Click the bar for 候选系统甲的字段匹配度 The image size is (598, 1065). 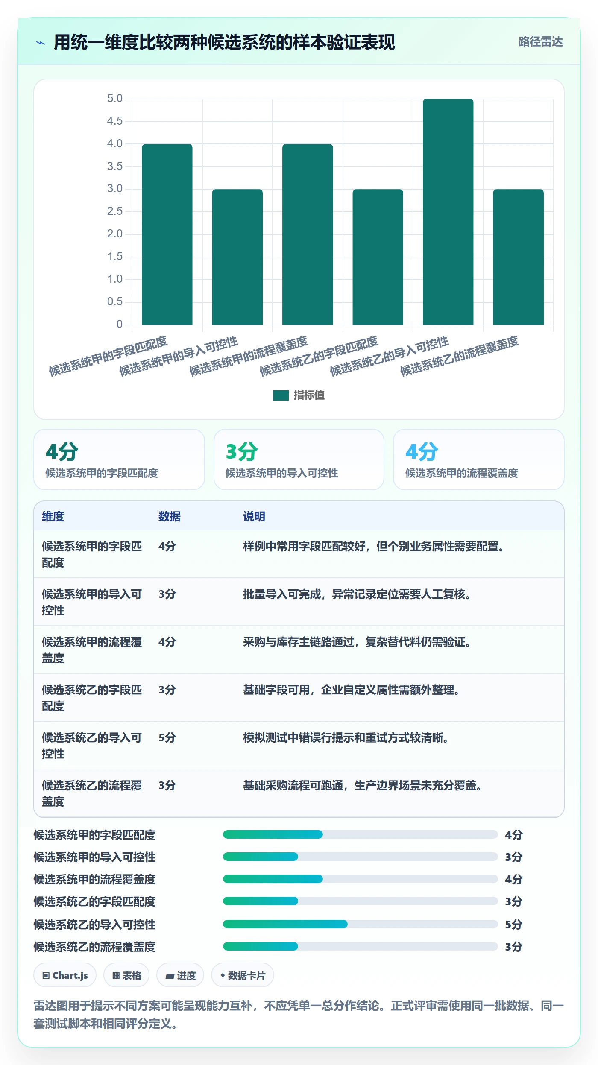(167, 234)
